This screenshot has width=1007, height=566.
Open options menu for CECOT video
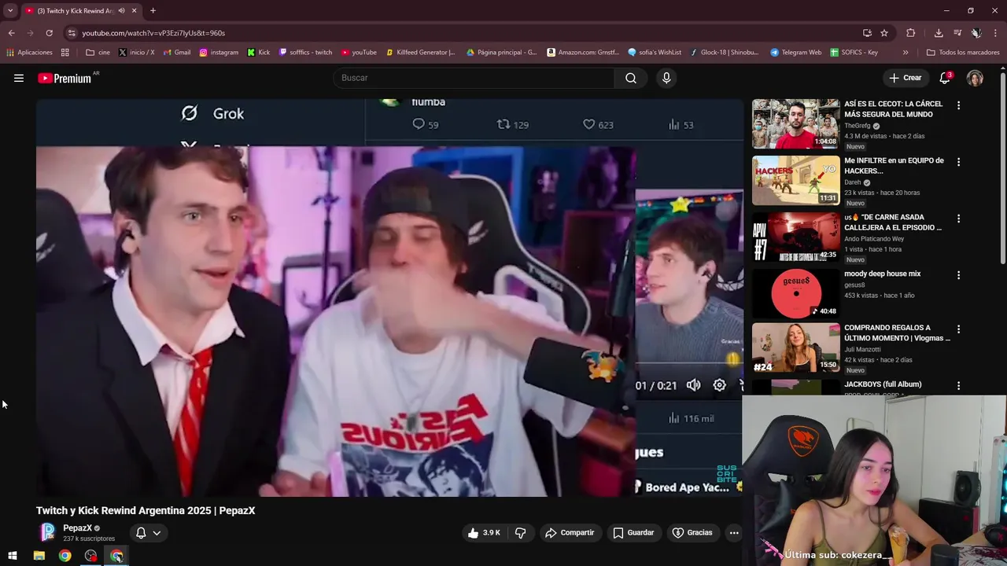pos(958,105)
